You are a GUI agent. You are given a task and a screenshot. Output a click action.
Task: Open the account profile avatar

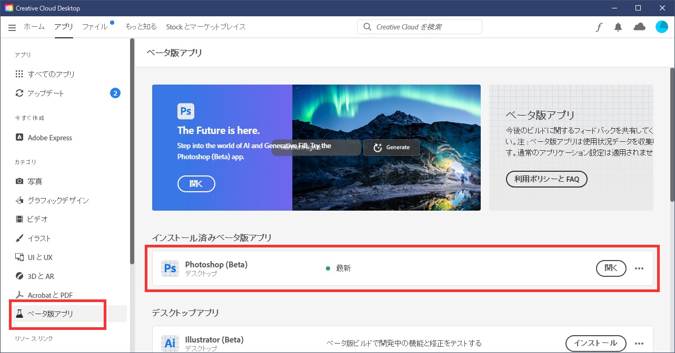click(662, 27)
